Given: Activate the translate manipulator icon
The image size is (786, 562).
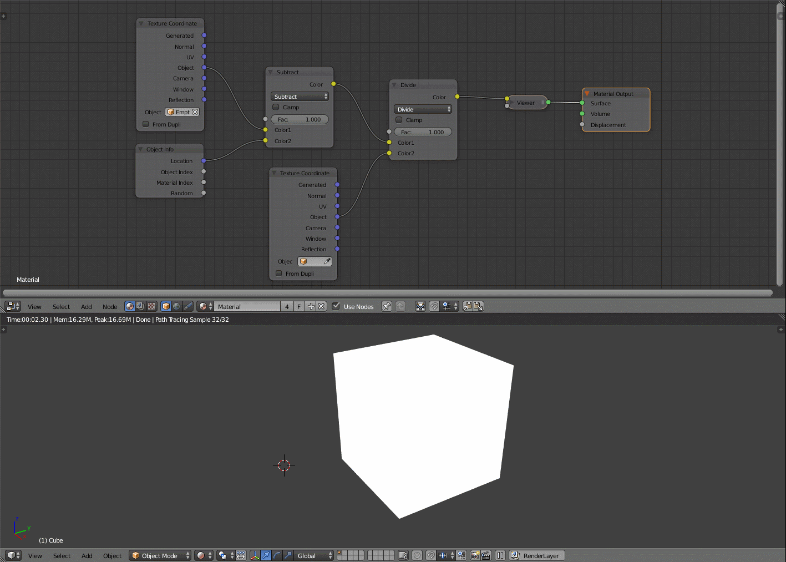Looking at the screenshot, I should (266, 555).
